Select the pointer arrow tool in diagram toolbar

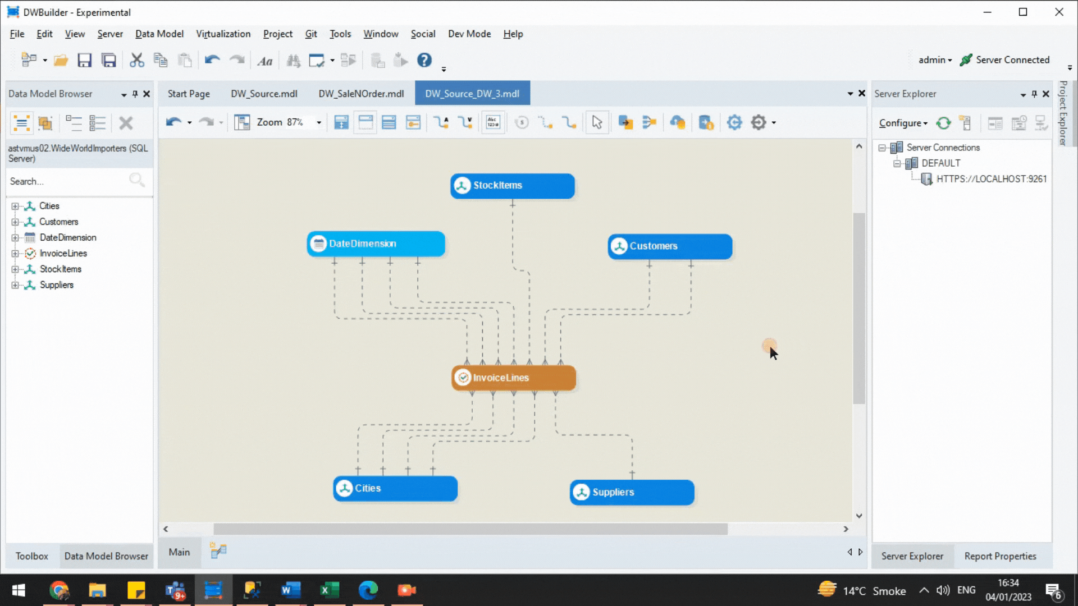click(597, 122)
